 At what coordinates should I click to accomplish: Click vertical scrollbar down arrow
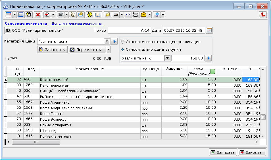pyautogui.click(x=263, y=136)
